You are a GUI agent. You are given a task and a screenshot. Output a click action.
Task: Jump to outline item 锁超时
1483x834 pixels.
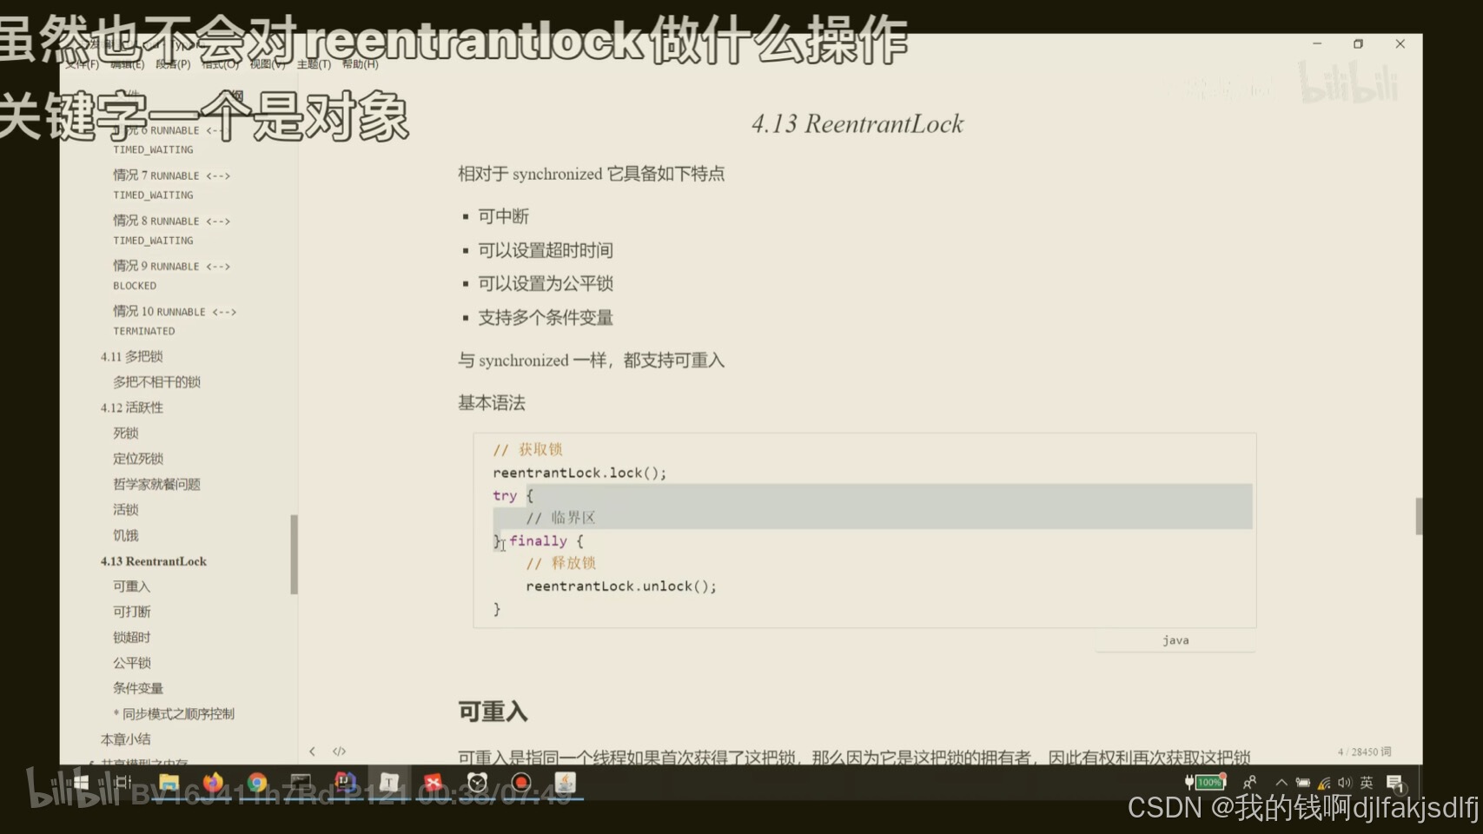131,637
